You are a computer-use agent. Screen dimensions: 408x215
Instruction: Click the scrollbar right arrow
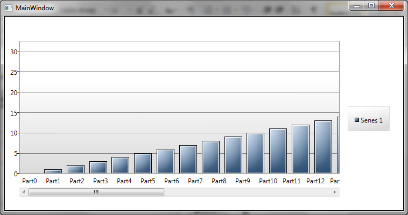pyautogui.click(x=335, y=192)
